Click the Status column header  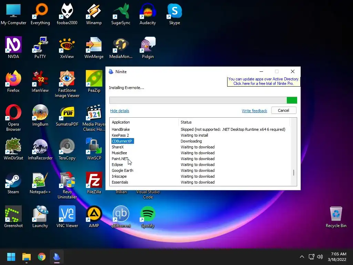[234, 122]
